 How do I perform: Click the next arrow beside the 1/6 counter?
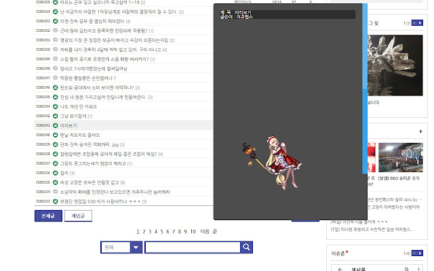click(x=420, y=253)
